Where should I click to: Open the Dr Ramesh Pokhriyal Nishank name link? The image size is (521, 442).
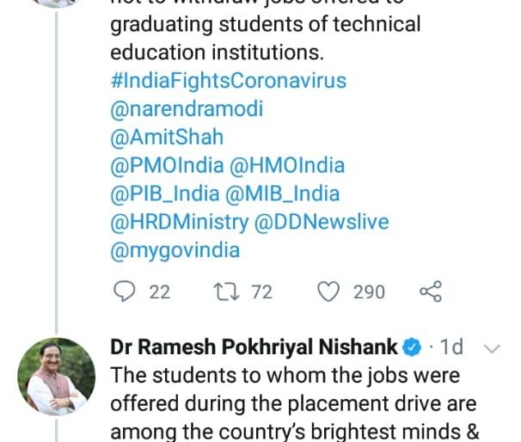coord(254,347)
